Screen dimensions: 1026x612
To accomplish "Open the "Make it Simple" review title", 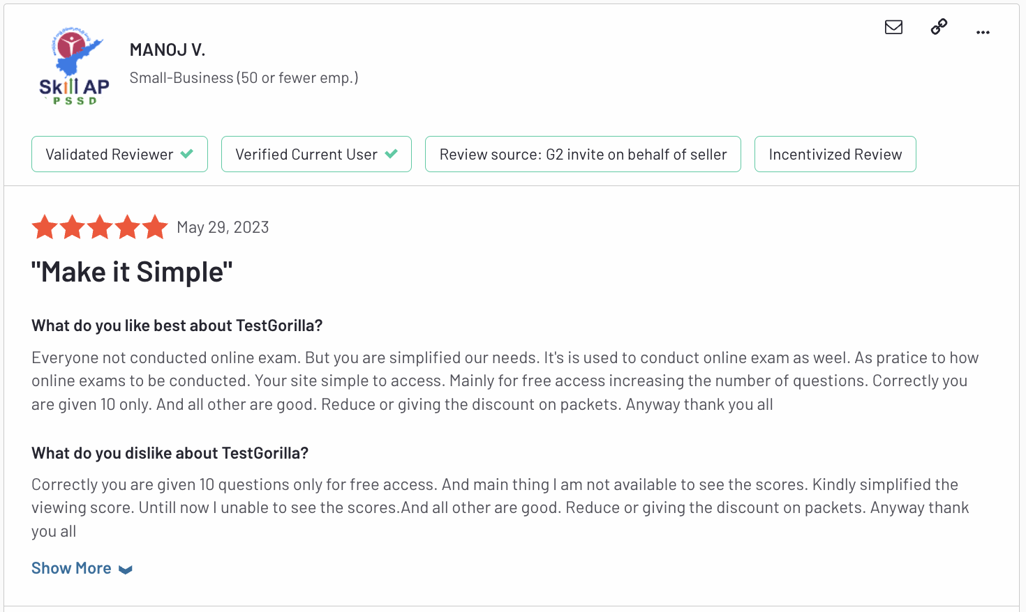I will pyautogui.click(x=132, y=272).
